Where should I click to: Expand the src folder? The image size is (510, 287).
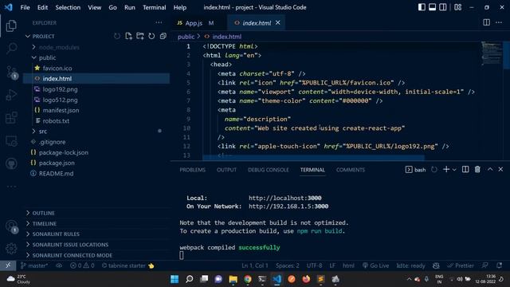tap(33, 131)
